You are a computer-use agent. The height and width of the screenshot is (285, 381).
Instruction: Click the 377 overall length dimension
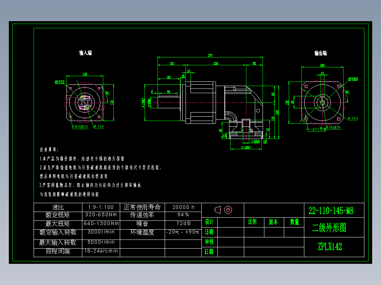[211, 55]
